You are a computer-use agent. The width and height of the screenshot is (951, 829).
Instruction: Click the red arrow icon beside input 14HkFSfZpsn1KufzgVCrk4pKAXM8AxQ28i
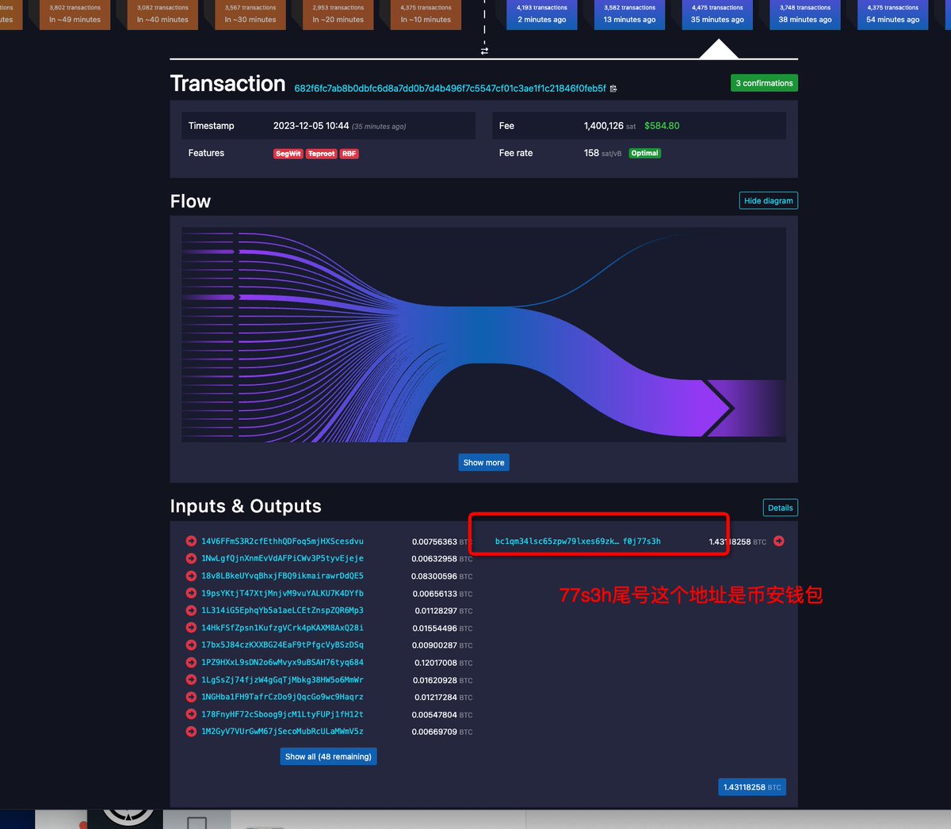191,628
